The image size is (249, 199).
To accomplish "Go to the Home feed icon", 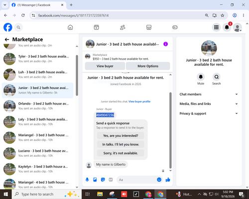I will point(70,27).
